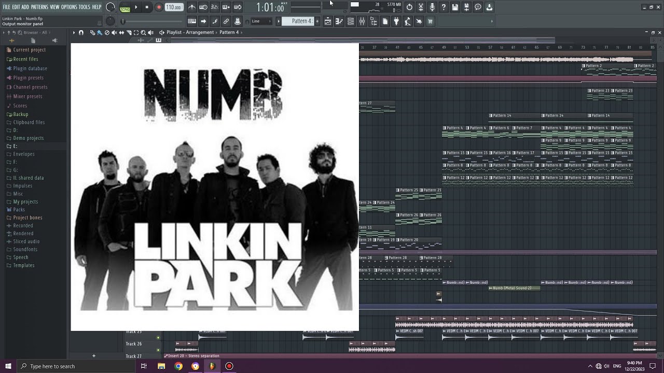Open the content library shopping cart
Screen dimensions: 664x373
[x=431, y=21]
